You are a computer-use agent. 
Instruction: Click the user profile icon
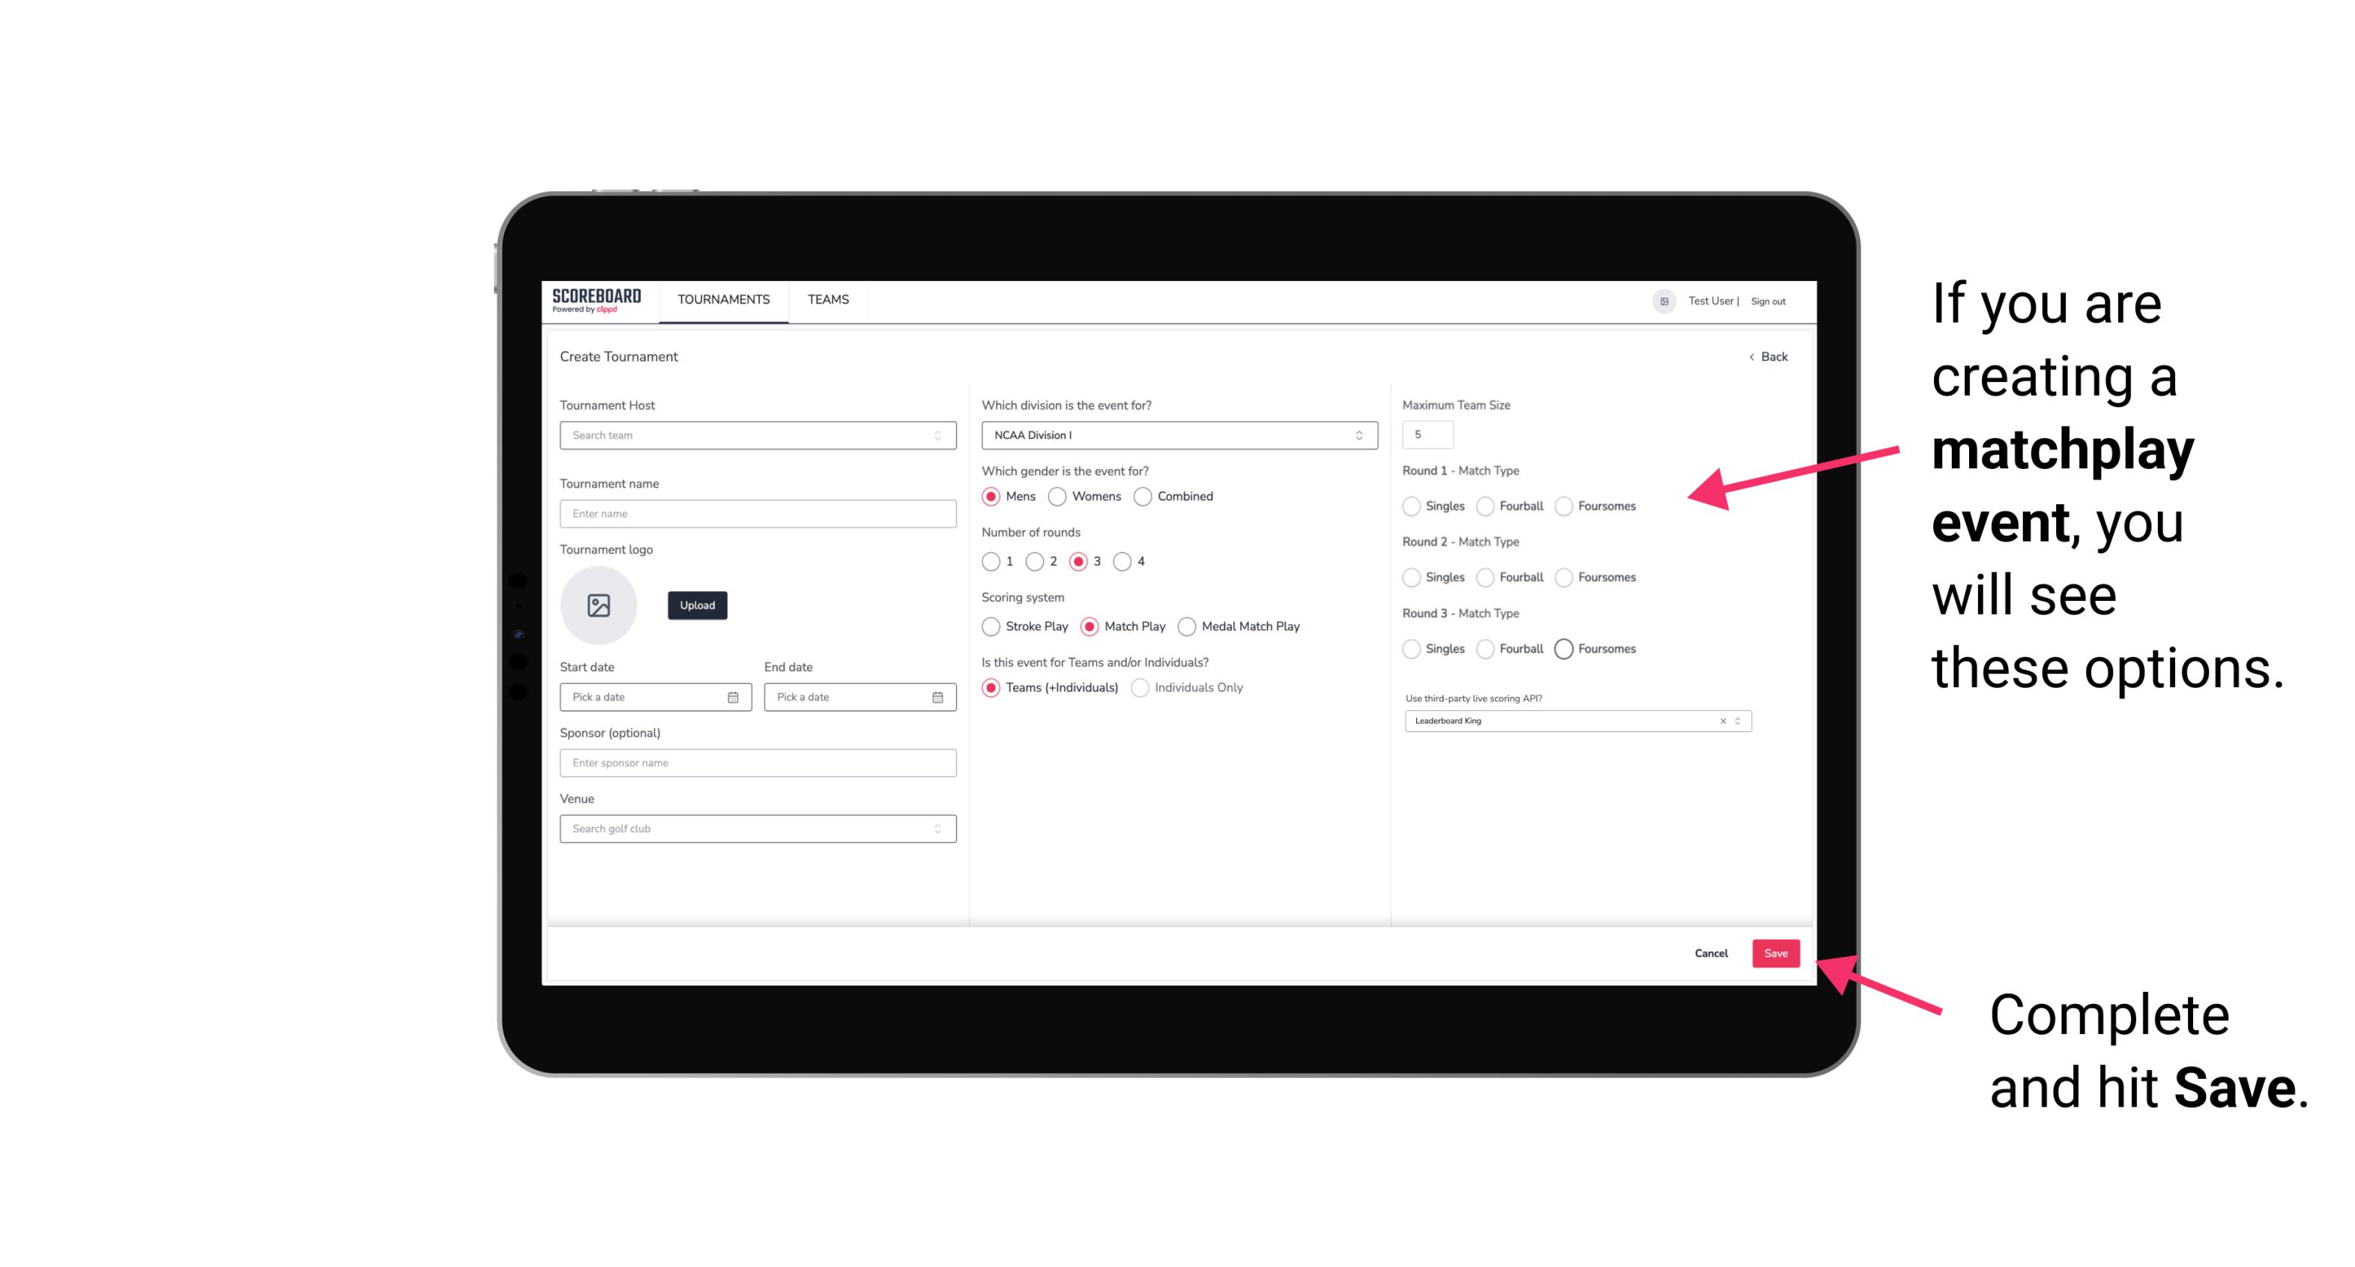click(1660, 301)
